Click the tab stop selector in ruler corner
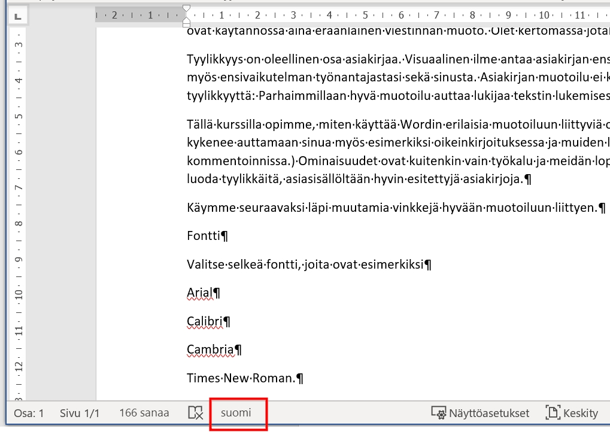 [18, 16]
